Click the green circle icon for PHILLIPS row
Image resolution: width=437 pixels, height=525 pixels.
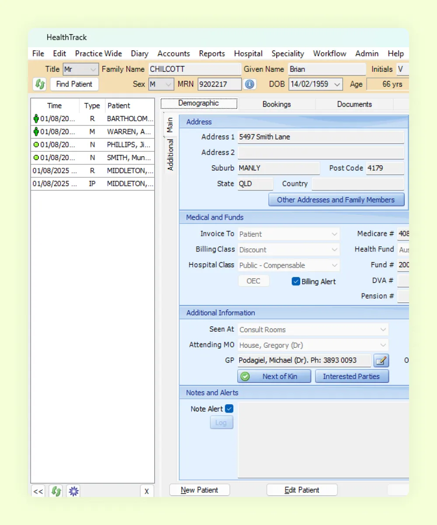pos(36,145)
